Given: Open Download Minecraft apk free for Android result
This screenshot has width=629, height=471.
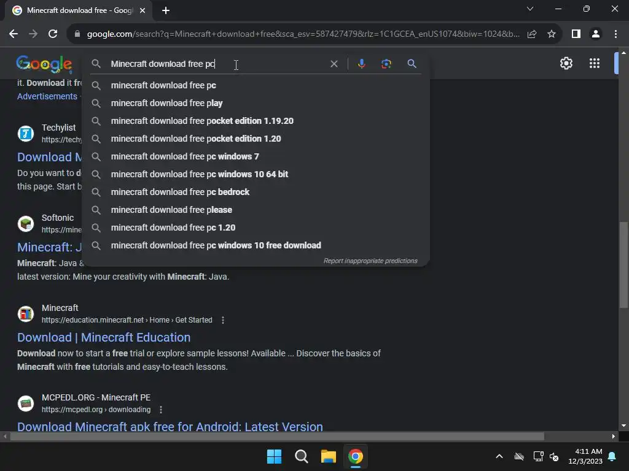Looking at the screenshot, I should coord(170,426).
